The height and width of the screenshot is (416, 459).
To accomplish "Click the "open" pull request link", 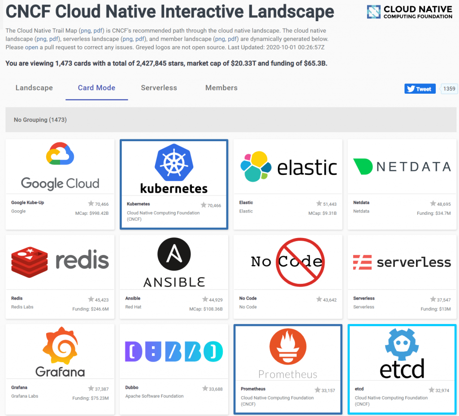I will tap(31, 47).
